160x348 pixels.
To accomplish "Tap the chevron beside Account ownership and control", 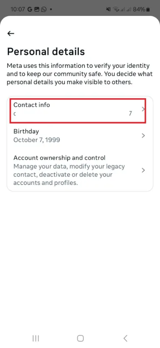I will click(x=143, y=170).
